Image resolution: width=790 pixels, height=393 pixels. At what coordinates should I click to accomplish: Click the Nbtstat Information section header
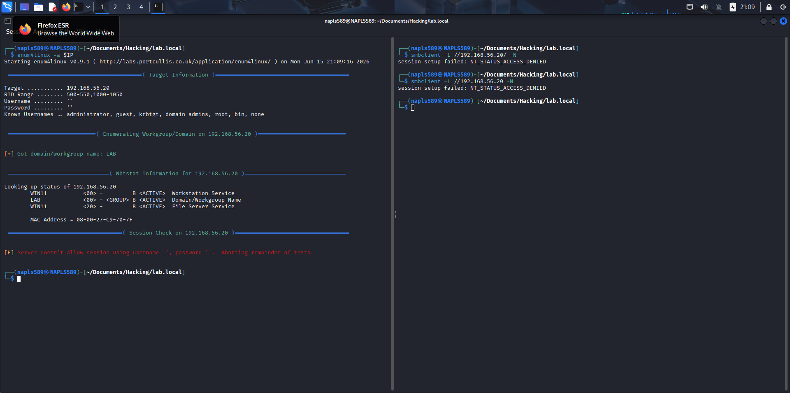[x=177, y=174]
